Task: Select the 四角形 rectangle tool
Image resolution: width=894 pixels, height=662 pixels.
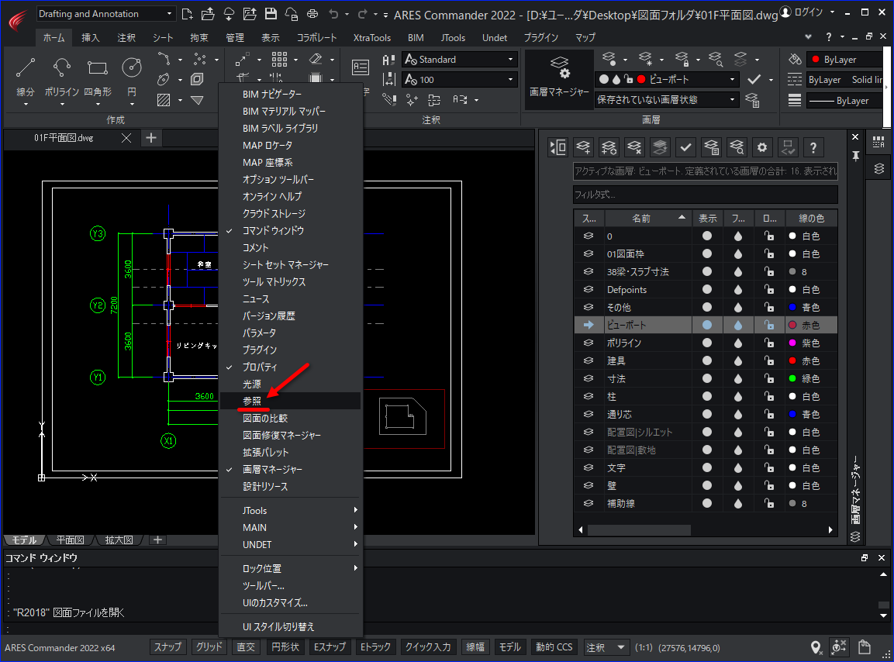Action: 98,77
